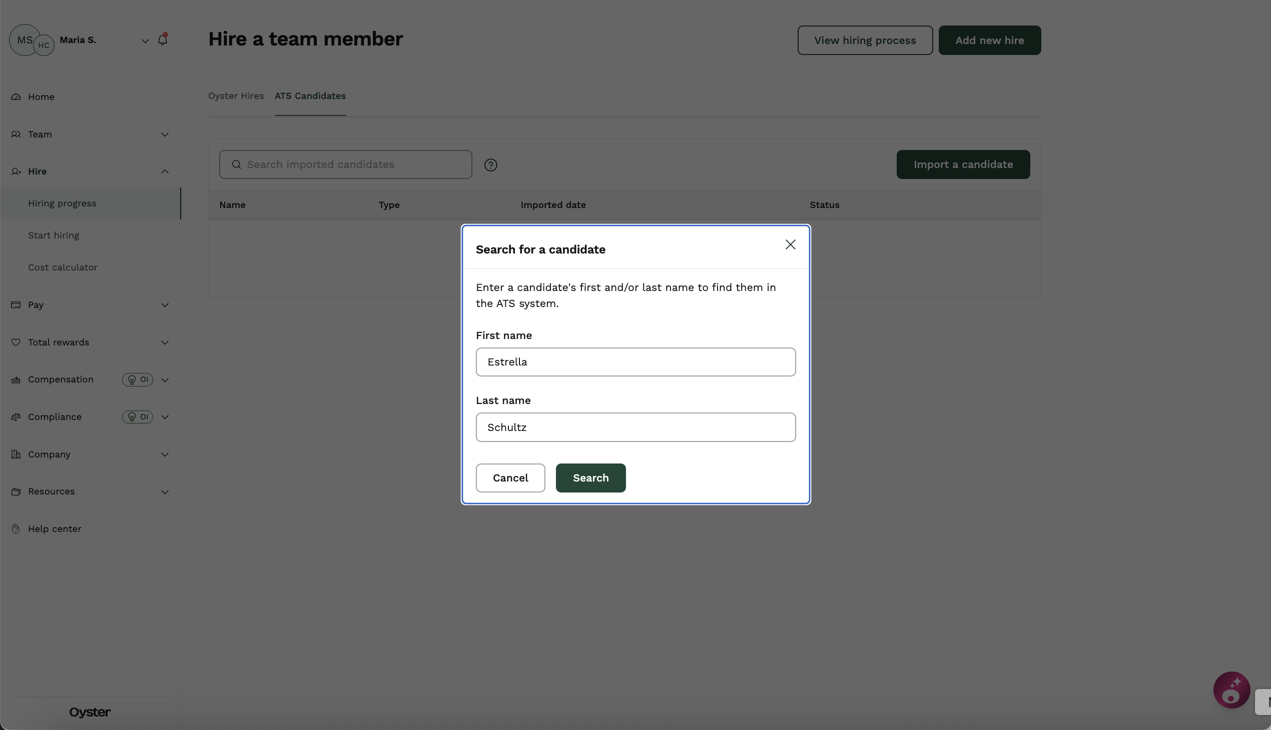The image size is (1271, 730).
Task: Click the Last name field with Schultz
Action: coord(636,427)
